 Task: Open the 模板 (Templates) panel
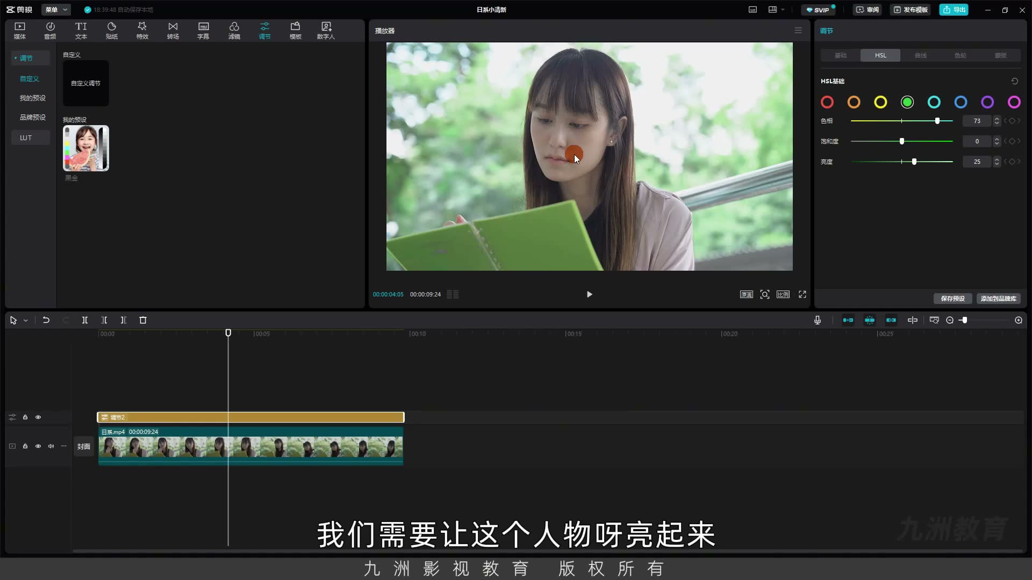tap(296, 31)
